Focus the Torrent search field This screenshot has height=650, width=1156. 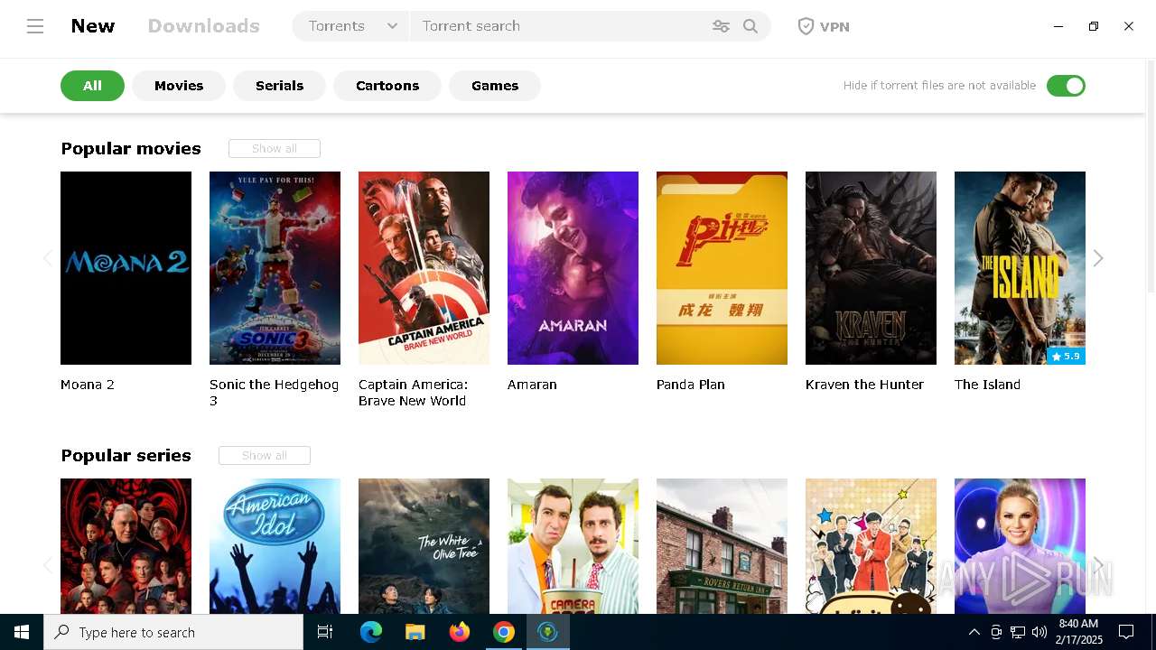pyautogui.click(x=560, y=26)
